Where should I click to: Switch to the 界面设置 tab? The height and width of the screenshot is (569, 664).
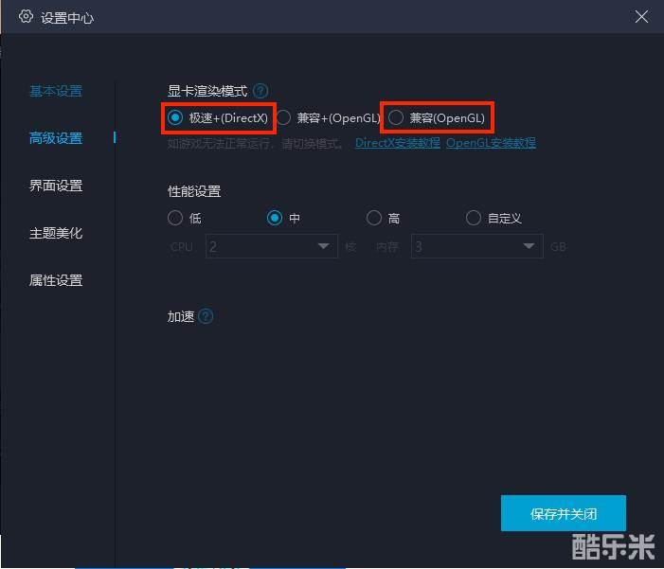pyautogui.click(x=56, y=186)
